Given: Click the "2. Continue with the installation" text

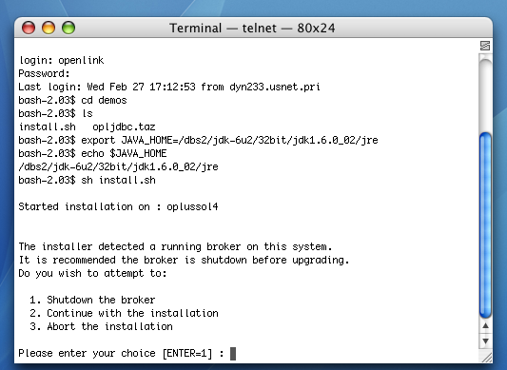Looking at the screenshot, I should [x=124, y=313].
